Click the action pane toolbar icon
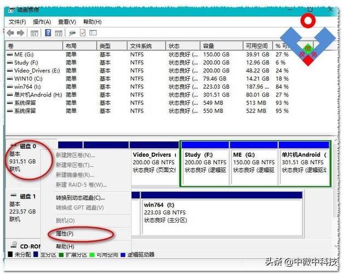345x274 pixels. tap(59, 33)
